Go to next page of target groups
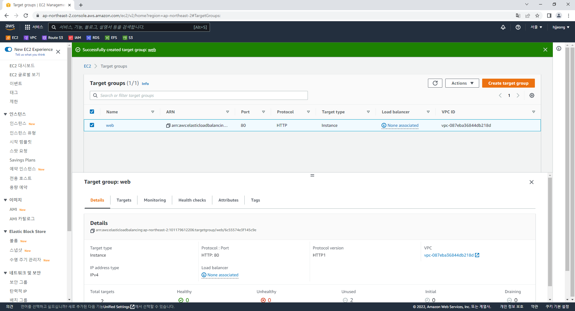The width and height of the screenshot is (575, 311). pyautogui.click(x=518, y=95)
